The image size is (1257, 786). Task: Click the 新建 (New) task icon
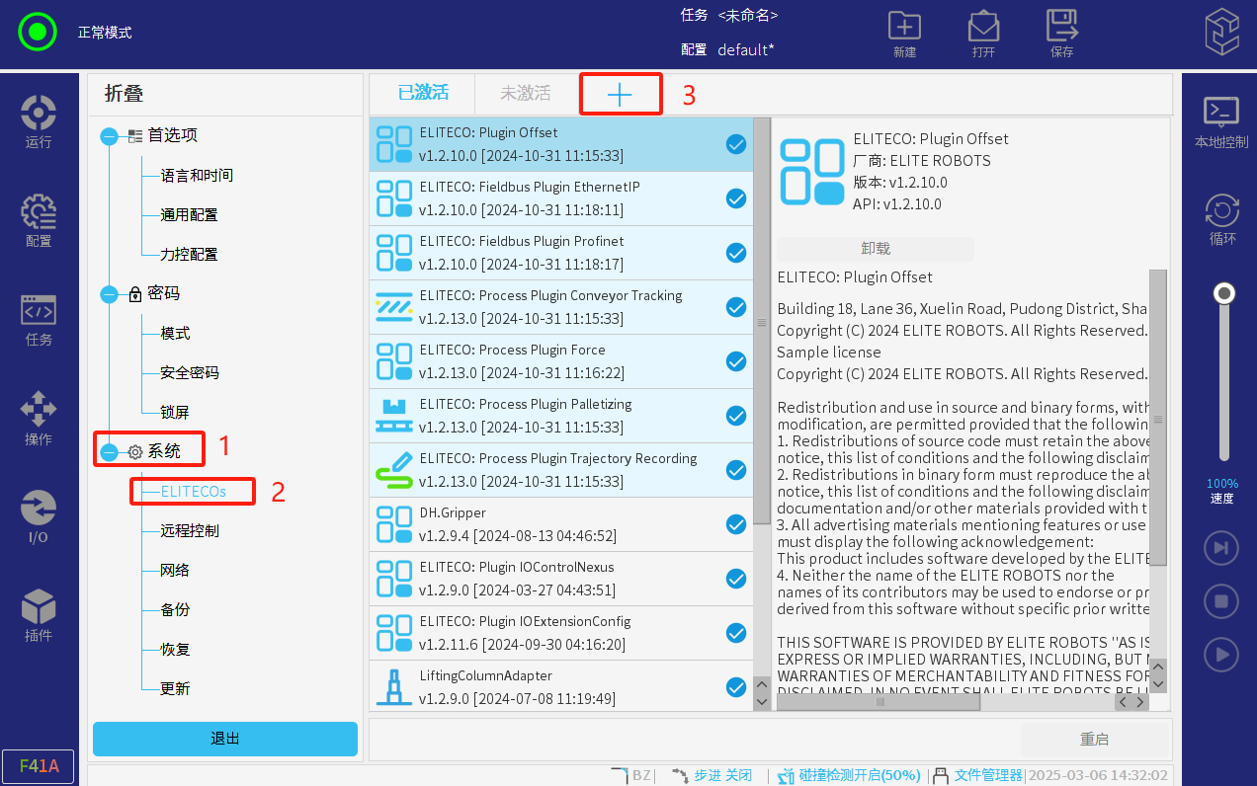coord(904,34)
